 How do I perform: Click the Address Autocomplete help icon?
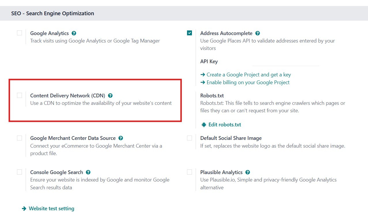click(258, 33)
